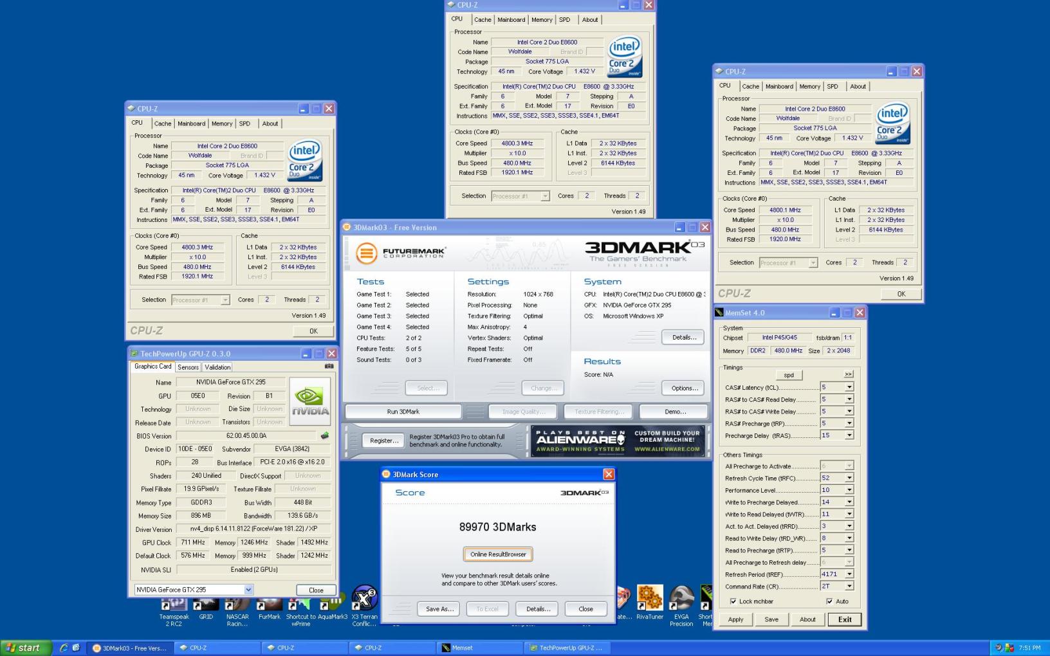This screenshot has width=1050, height=656.
Task: Open the Shortcut to wPrime desktop icon
Action: tap(300, 611)
